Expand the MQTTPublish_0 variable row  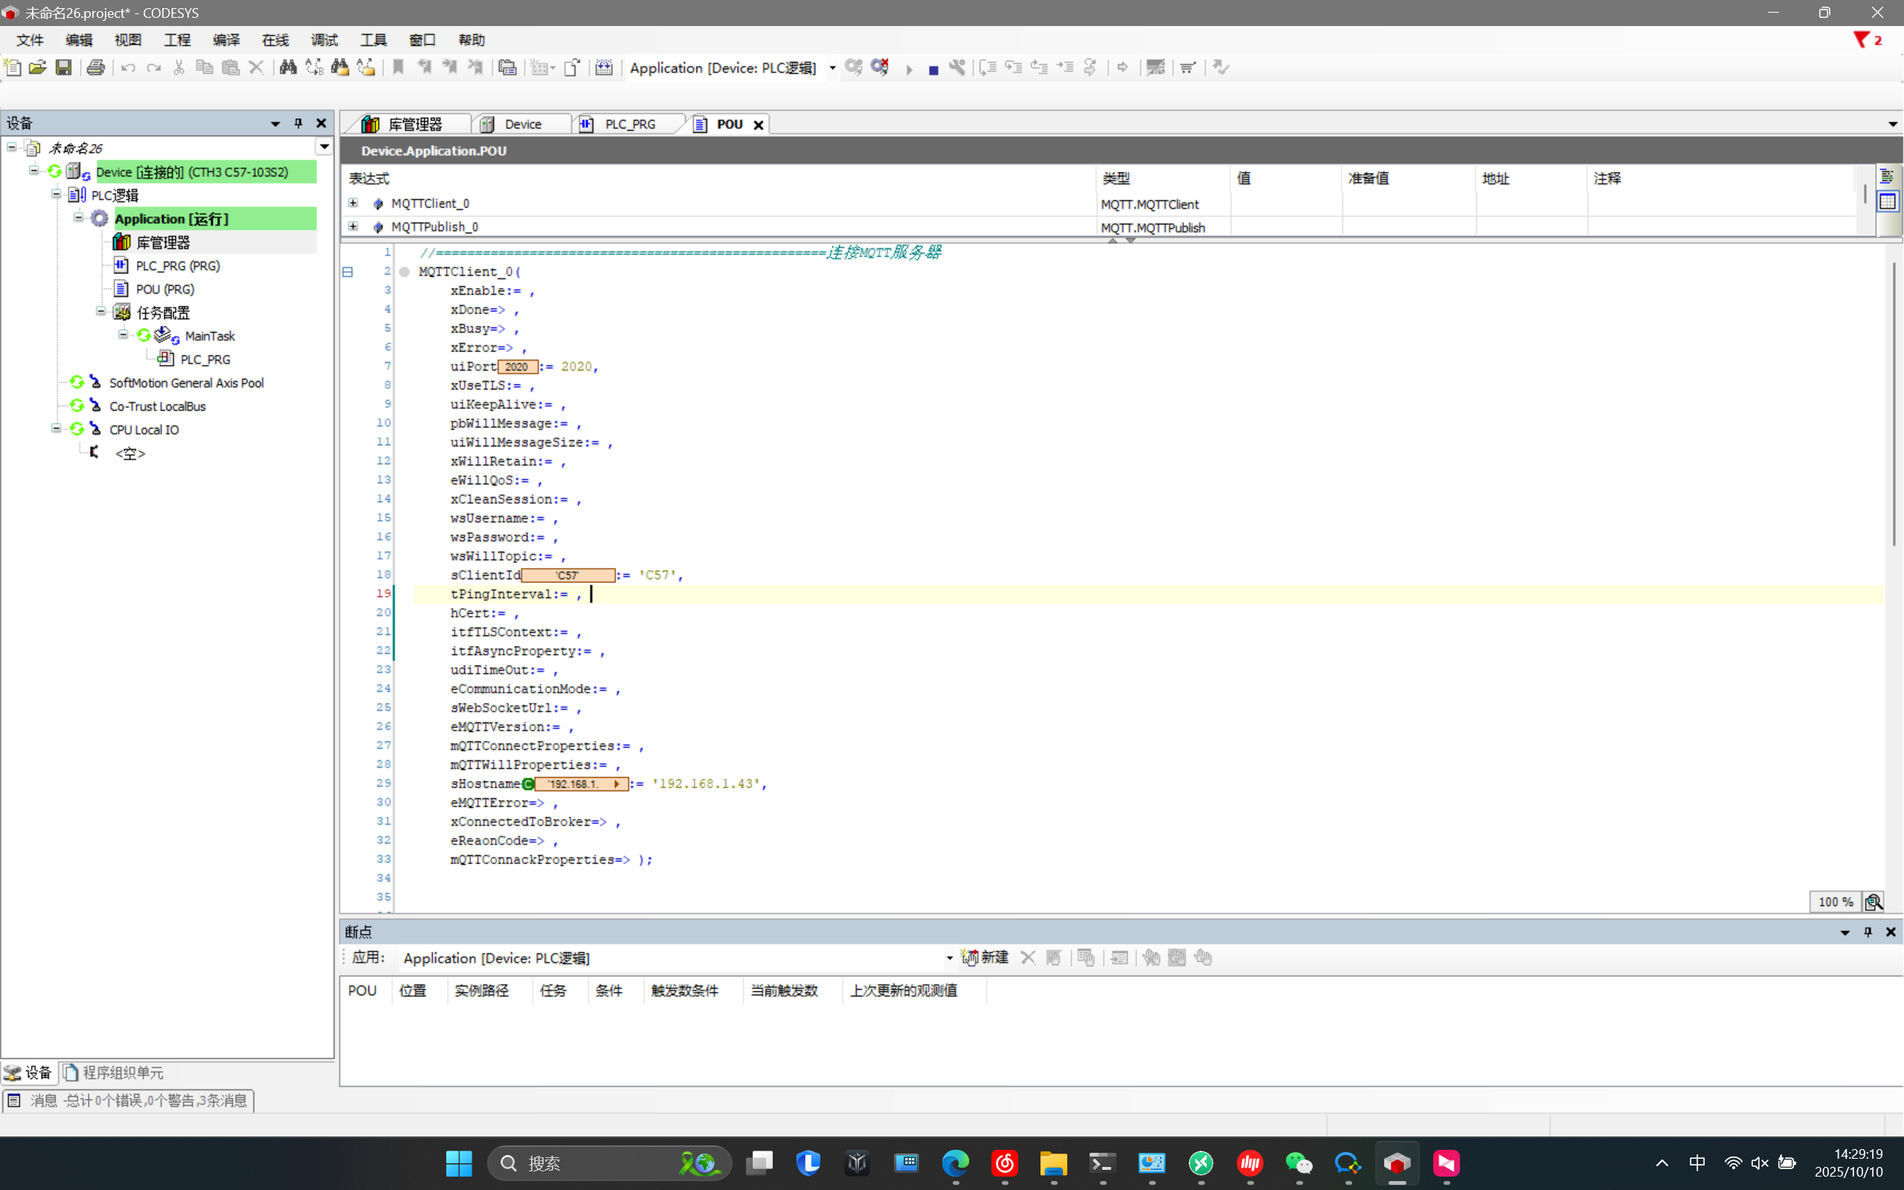[x=353, y=227]
